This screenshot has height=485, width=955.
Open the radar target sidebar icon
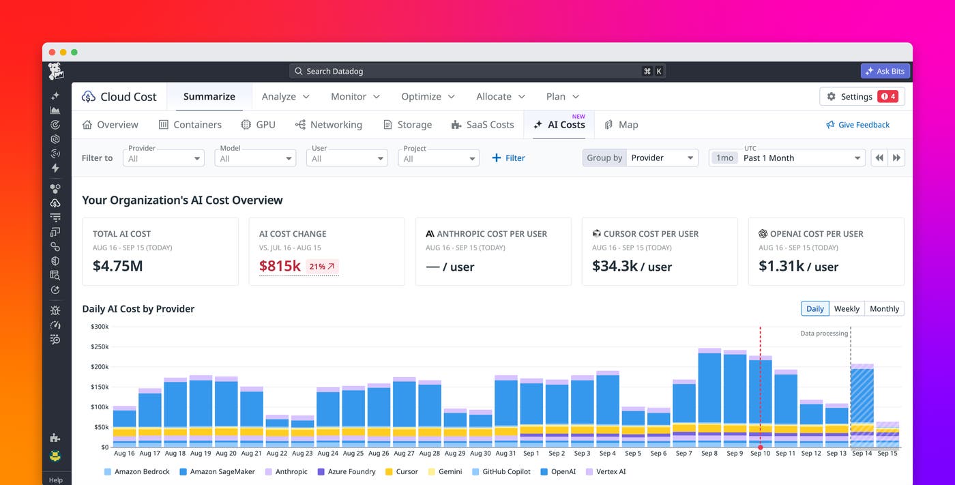coord(55,125)
